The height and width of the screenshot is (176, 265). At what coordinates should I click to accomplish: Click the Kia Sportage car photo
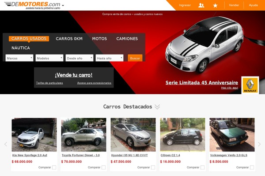34,135
